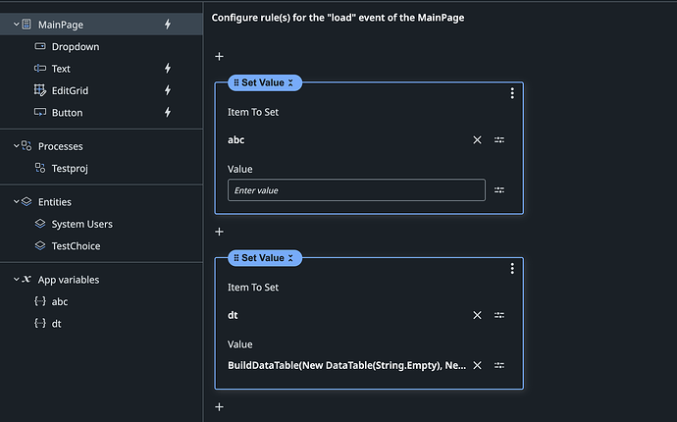
Task: Open three-dot menu of second Set Value rule
Action: [512, 269]
